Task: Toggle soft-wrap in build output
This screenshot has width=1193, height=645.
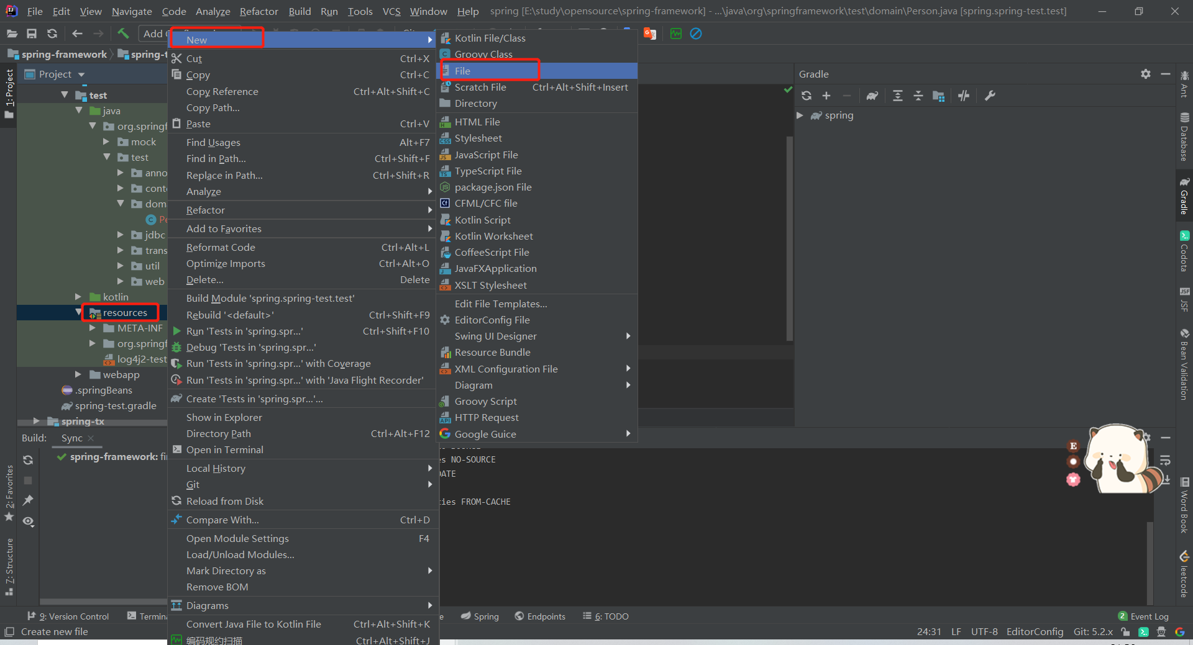Action: (x=1165, y=460)
